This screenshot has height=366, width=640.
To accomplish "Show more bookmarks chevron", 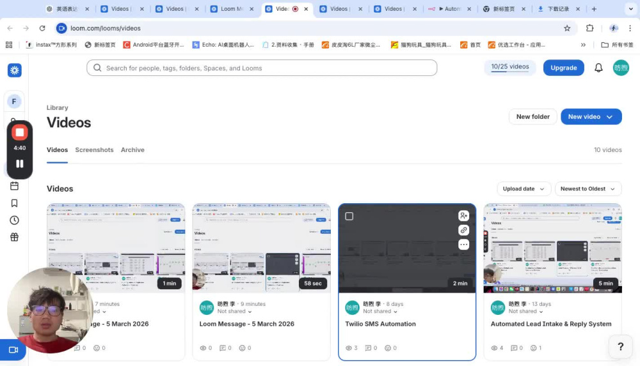I will click(x=583, y=45).
